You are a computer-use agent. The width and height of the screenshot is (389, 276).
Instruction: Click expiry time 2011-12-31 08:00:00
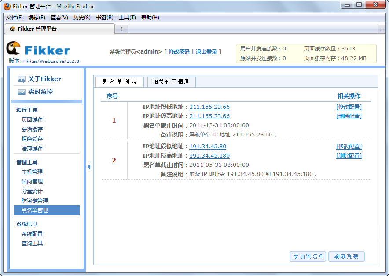[x=219, y=125]
